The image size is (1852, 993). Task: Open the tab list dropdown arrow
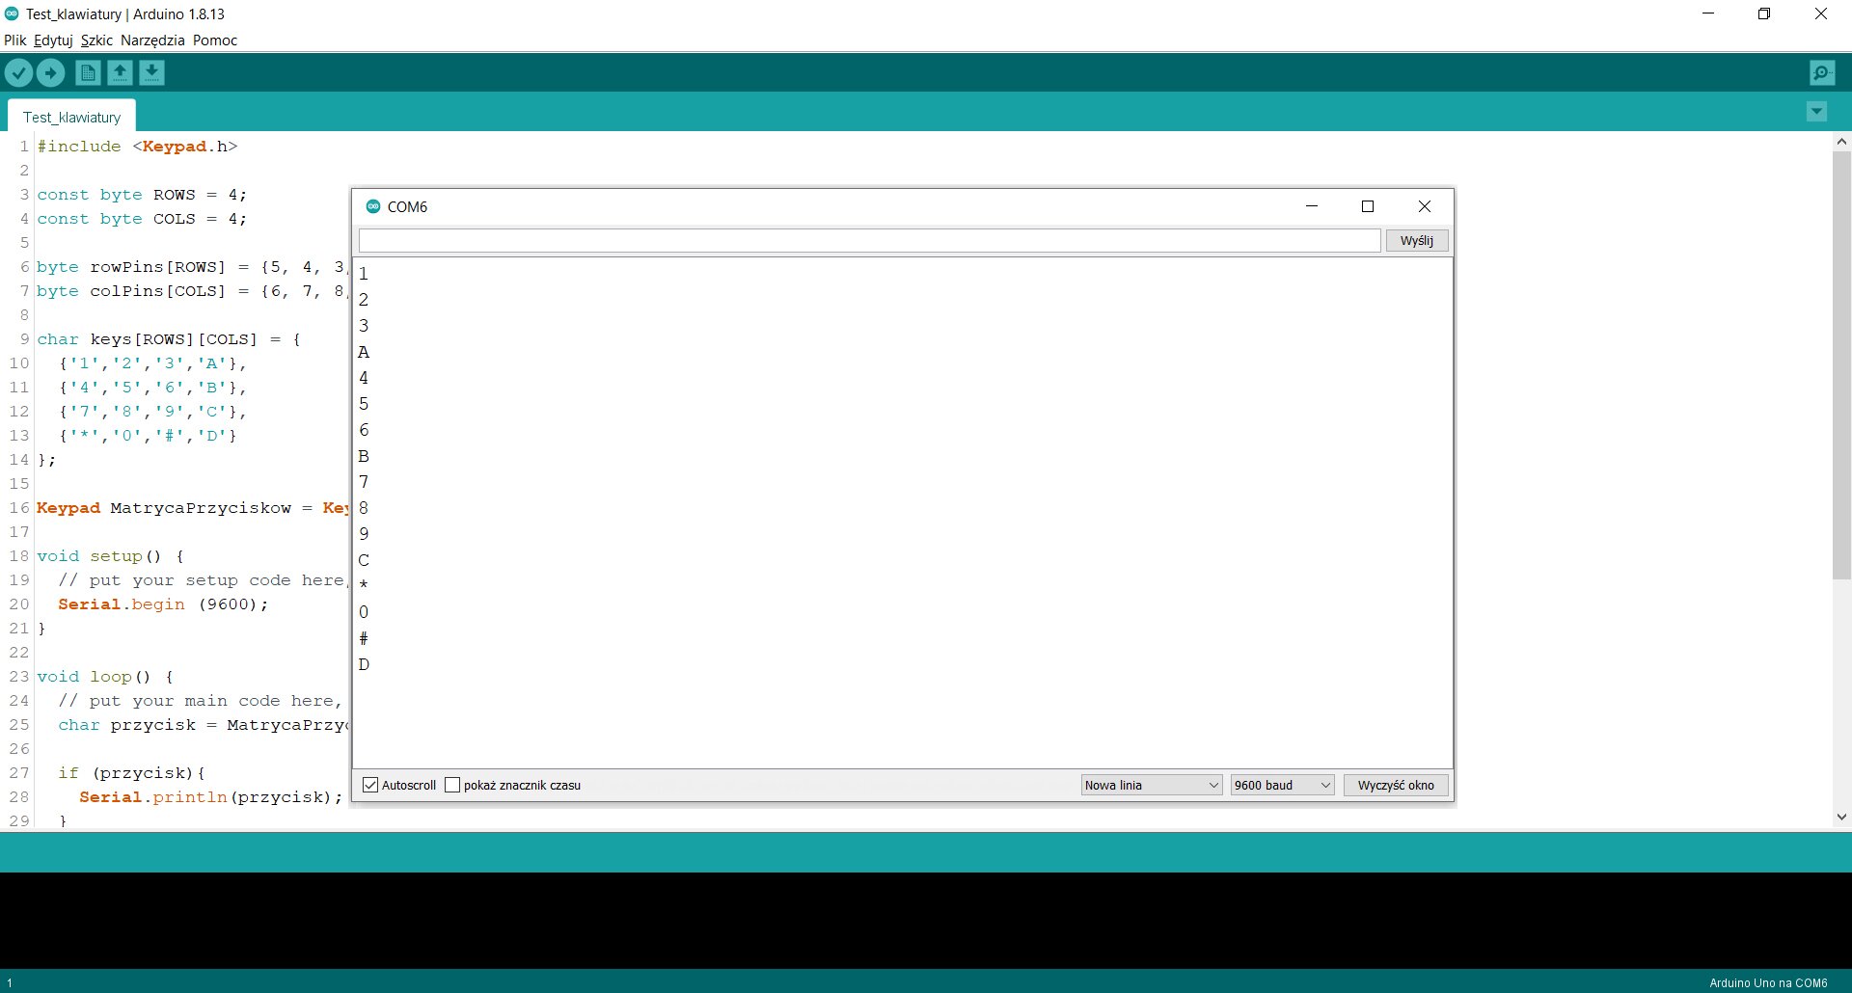tap(1816, 112)
